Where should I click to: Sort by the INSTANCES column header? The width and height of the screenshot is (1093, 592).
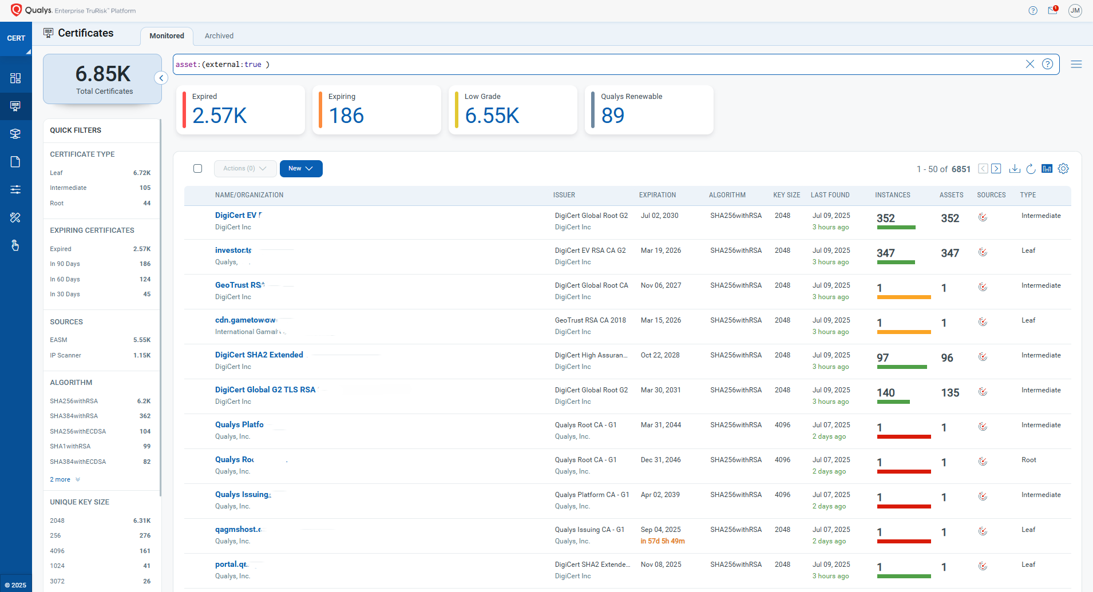pyautogui.click(x=893, y=195)
